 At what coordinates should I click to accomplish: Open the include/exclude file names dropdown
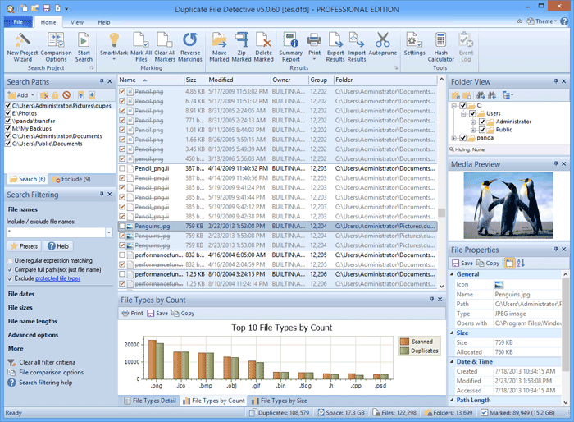tap(108, 232)
